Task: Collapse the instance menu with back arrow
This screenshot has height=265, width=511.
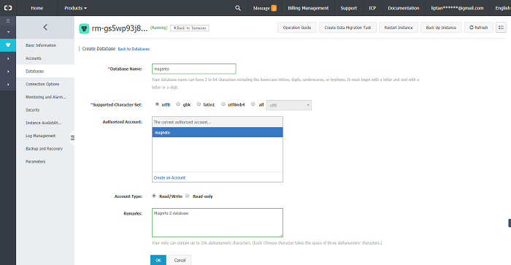Action: click(x=45, y=28)
